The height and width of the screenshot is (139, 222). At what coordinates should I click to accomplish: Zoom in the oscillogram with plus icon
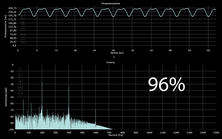point(23,23)
